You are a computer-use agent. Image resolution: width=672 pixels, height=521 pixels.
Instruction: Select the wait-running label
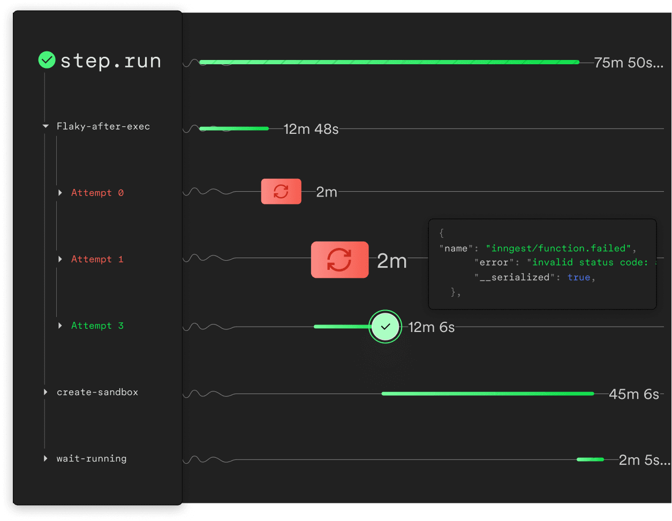92,458
